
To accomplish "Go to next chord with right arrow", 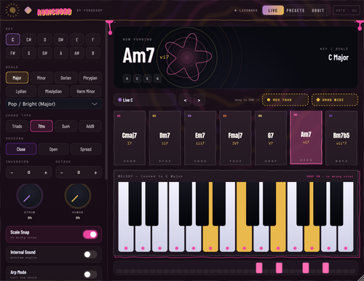I will click(x=199, y=100).
